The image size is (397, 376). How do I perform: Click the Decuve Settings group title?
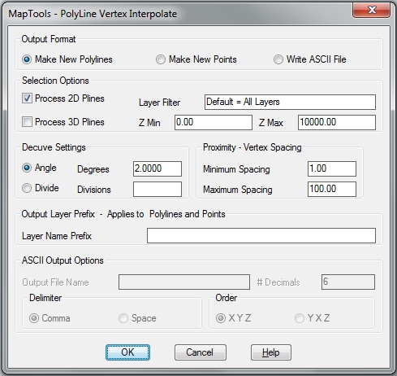tap(54, 147)
